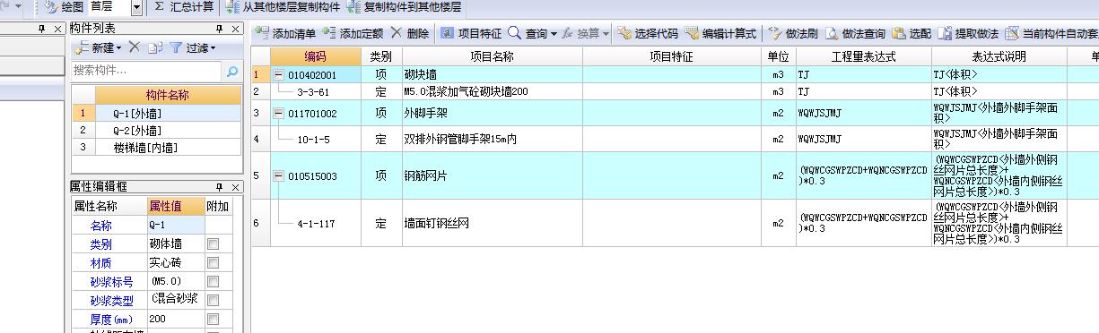Click 名称 property value Q-1
This screenshot has width=1099, height=333.
click(x=176, y=225)
